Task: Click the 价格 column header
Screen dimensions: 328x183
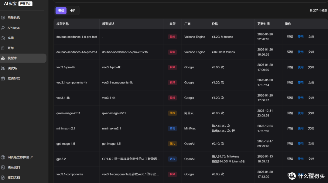Action: 215,24
